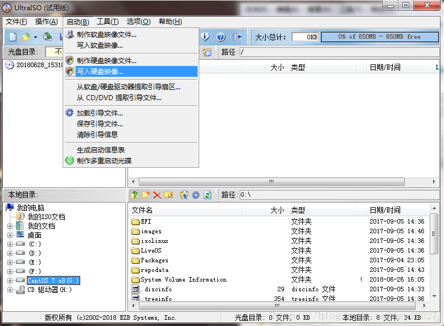The image size is (444, 326).
Task: Click the 650MB capacity progress bar
Action: pyautogui.click(x=380, y=37)
